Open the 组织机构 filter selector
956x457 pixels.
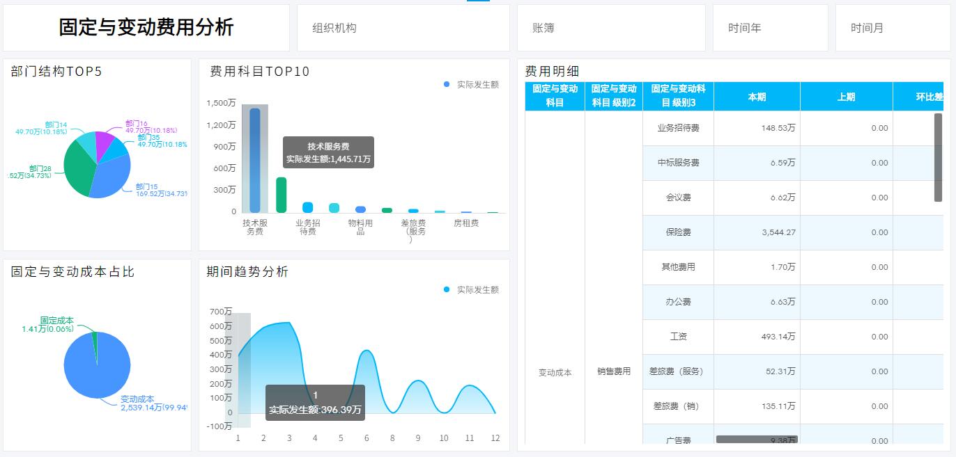[x=403, y=28]
